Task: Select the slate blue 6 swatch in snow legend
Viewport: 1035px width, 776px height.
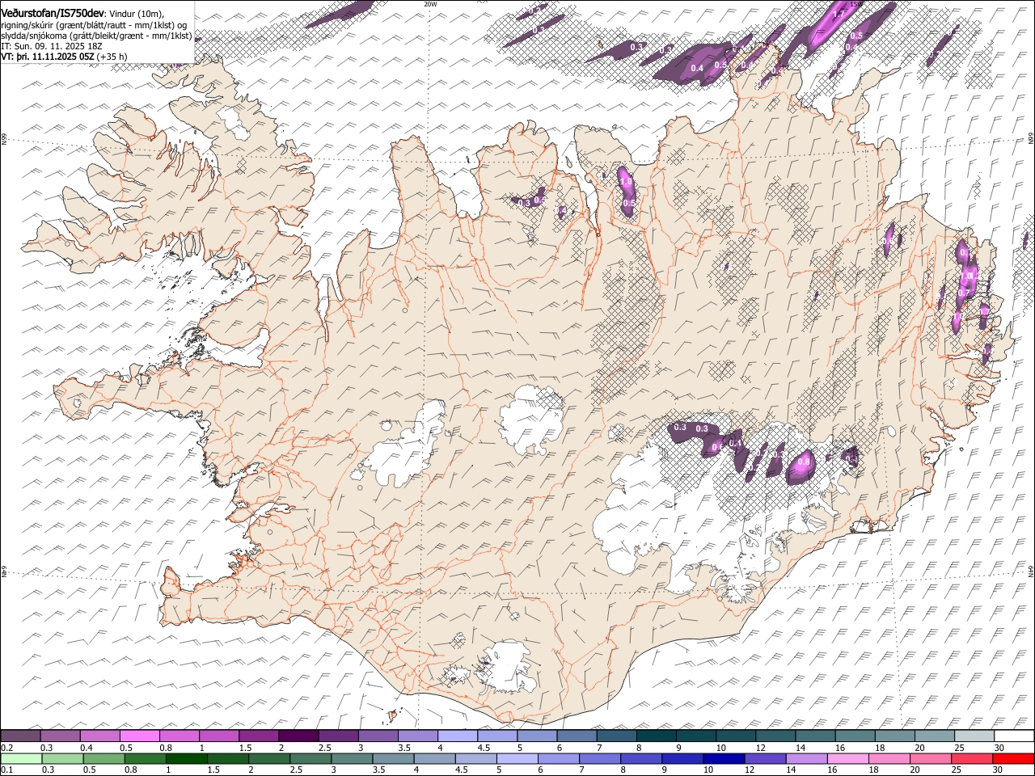Action: (x=577, y=736)
